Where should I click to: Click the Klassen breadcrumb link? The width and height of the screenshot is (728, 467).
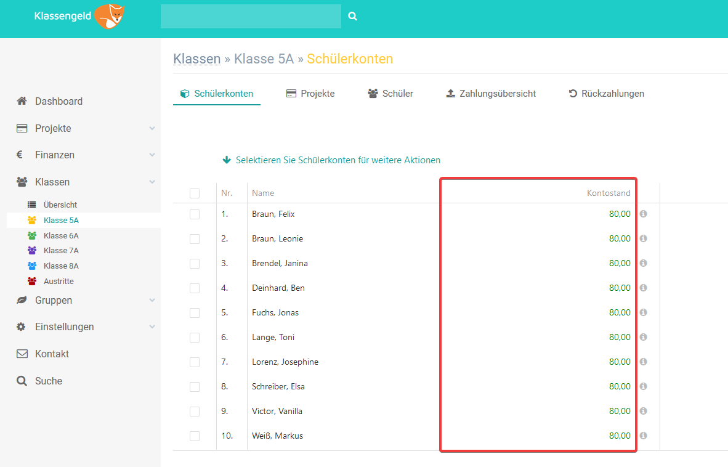[x=197, y=59]
